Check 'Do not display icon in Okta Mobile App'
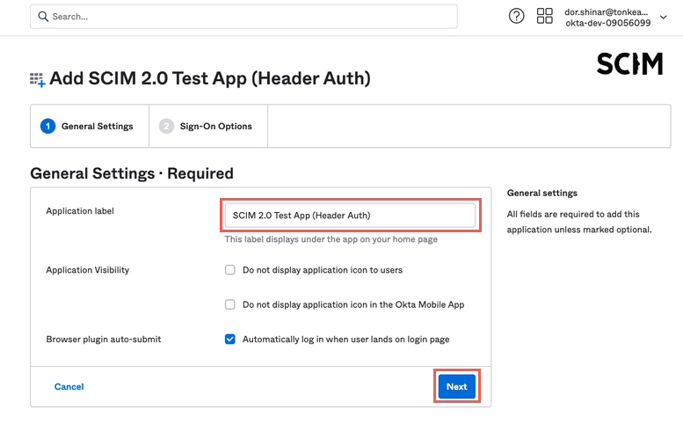The width and height of the screenshot is (683, 439). click(x=230, y=304)
